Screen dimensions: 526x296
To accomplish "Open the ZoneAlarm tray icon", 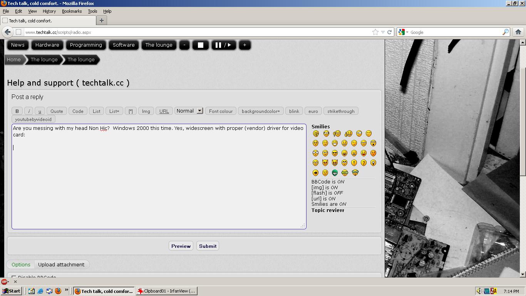I will pos(494,291).
